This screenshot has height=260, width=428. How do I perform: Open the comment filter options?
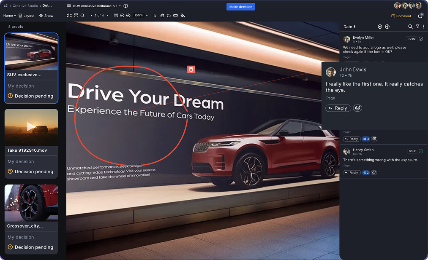(417, 27)
